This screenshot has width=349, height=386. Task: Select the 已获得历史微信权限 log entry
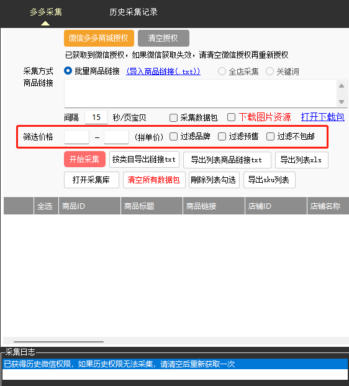point(175,364)
